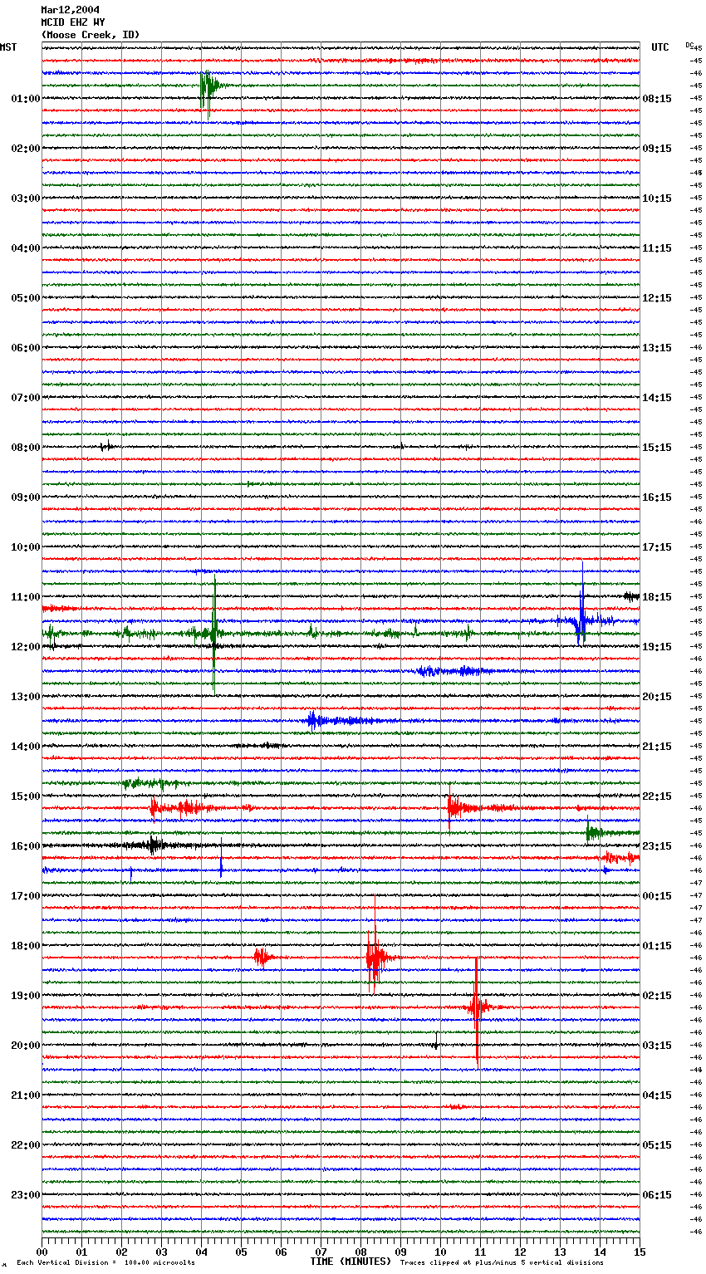Click the Mar12,2004 date header

[x=70, y=10]
